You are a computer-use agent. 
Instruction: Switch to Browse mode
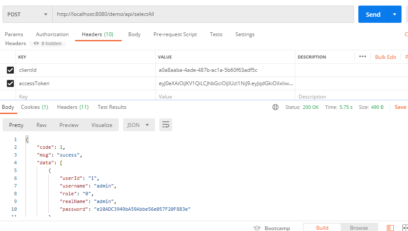[x=359, y=228]
